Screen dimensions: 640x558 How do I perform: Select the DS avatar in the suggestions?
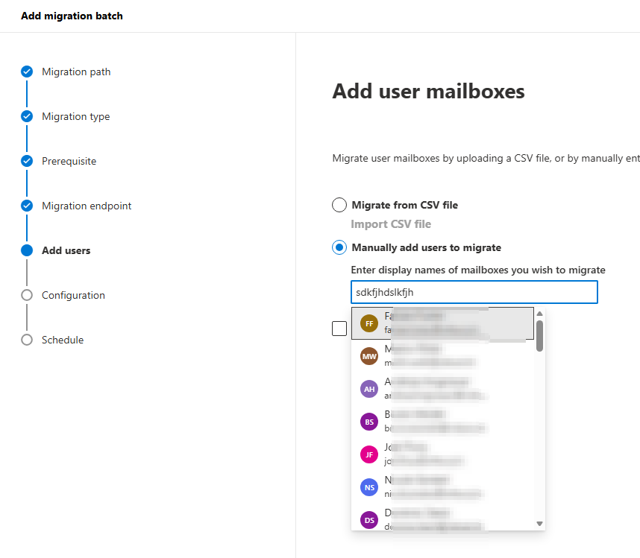coord(369,520)
